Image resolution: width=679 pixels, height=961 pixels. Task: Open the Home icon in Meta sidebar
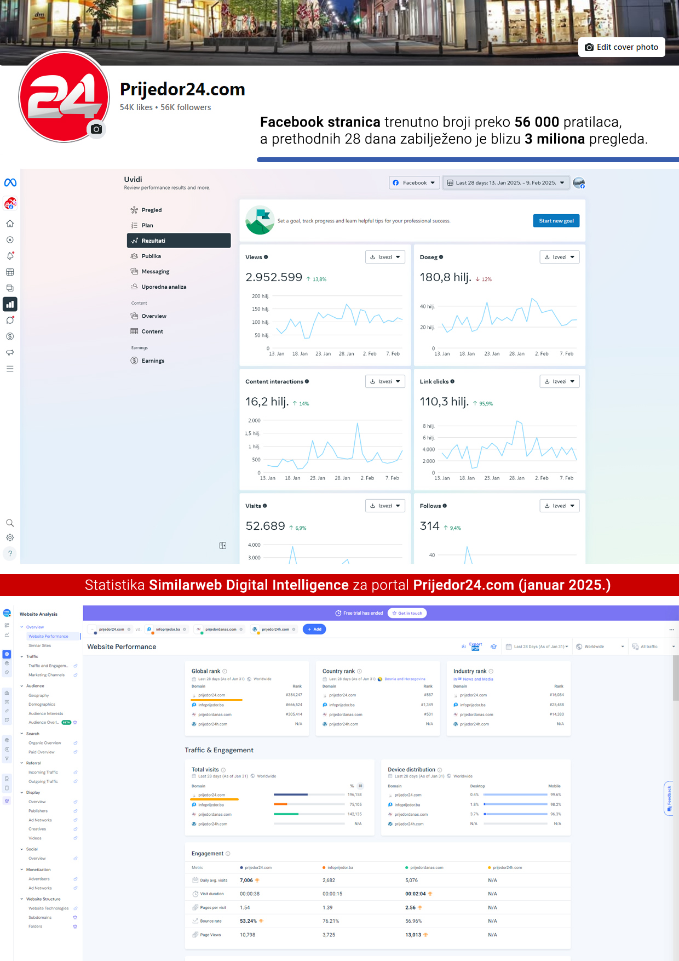click(x=10, y=224)
